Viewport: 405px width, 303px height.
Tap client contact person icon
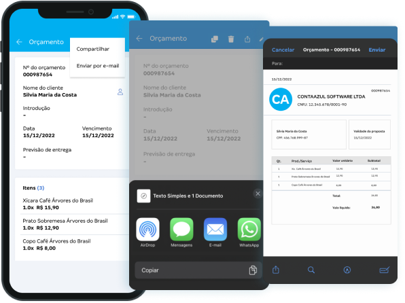(x=120, y=92)
